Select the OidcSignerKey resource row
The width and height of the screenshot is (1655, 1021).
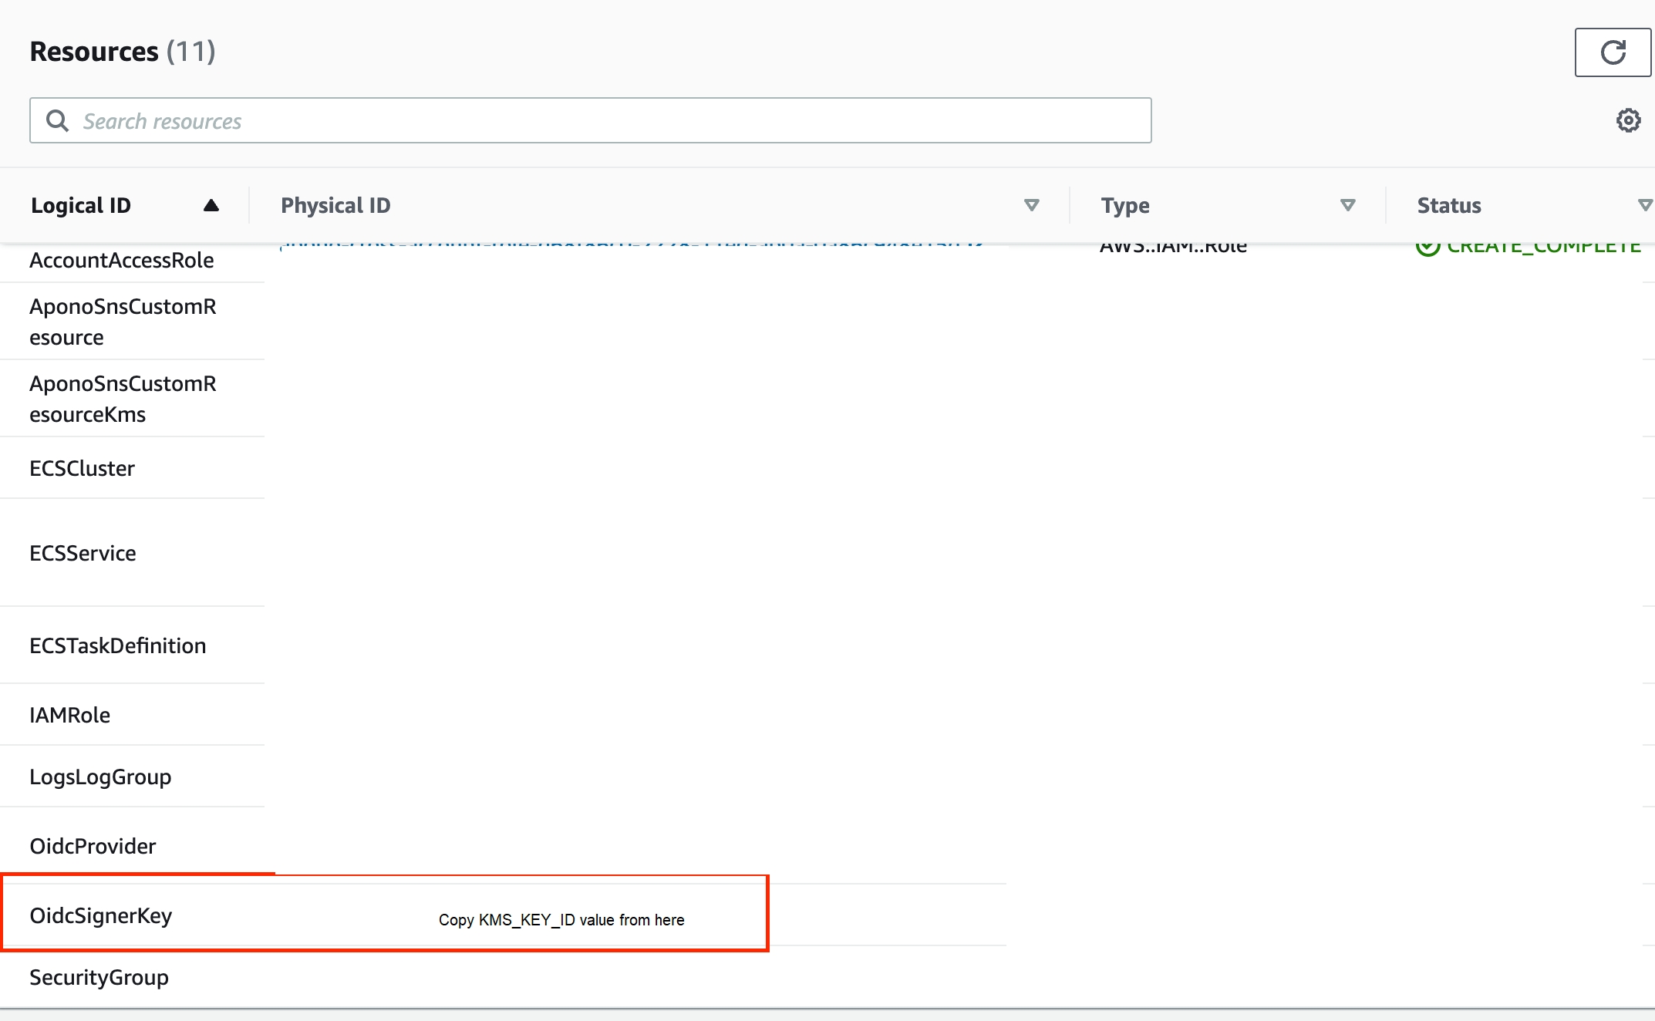click(x=101, y=915)
